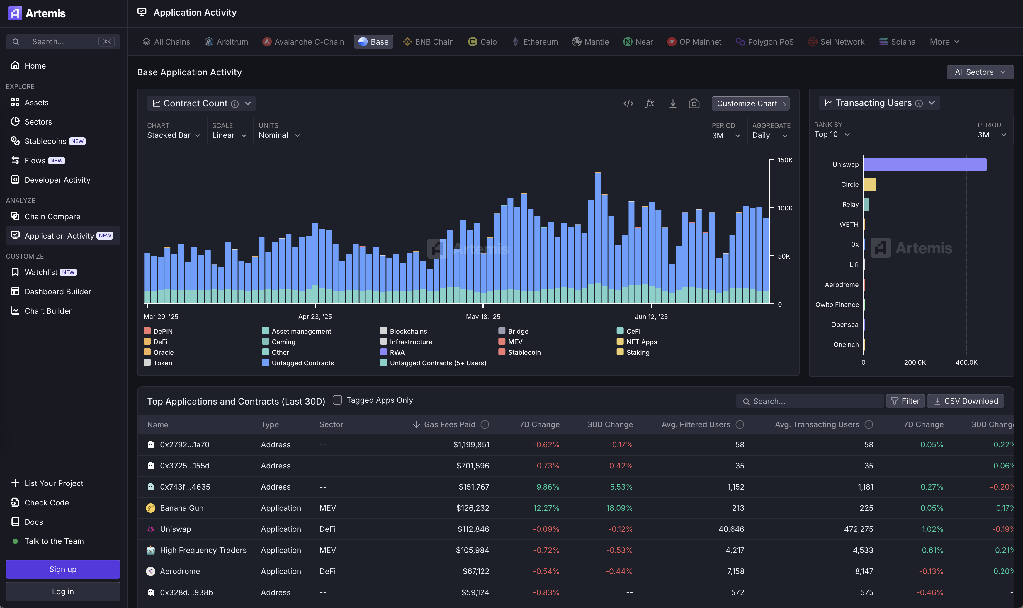Viewport: 1023px width, 608px height.
Task: Open the Chain Compare tool
Action: tap(52, 216)
